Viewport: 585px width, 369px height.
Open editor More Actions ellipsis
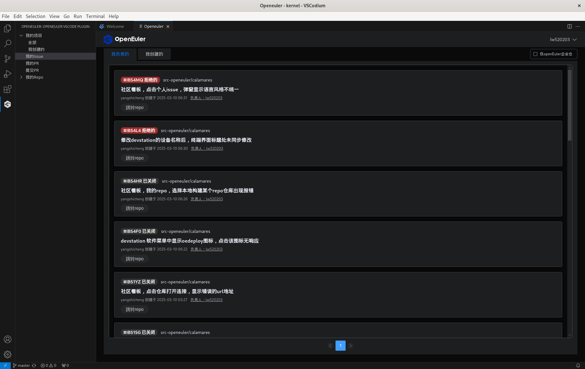(x=578, y=27)
